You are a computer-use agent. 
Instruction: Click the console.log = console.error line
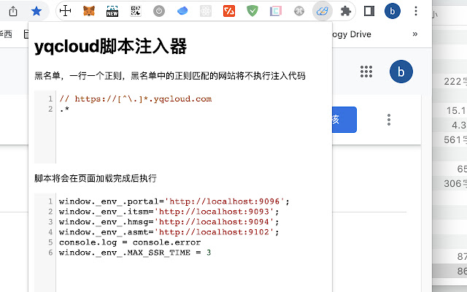coord(130,242)
